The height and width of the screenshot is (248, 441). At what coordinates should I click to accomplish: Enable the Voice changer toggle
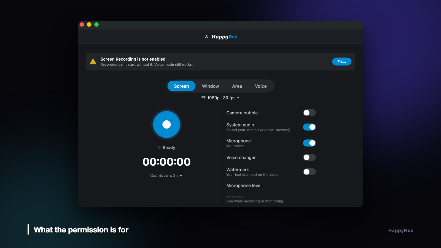309,157
